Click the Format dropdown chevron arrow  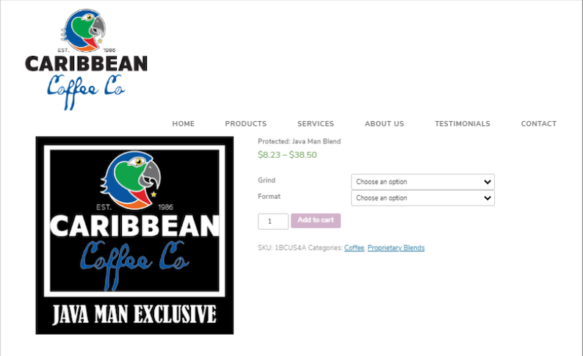point(488,198)
